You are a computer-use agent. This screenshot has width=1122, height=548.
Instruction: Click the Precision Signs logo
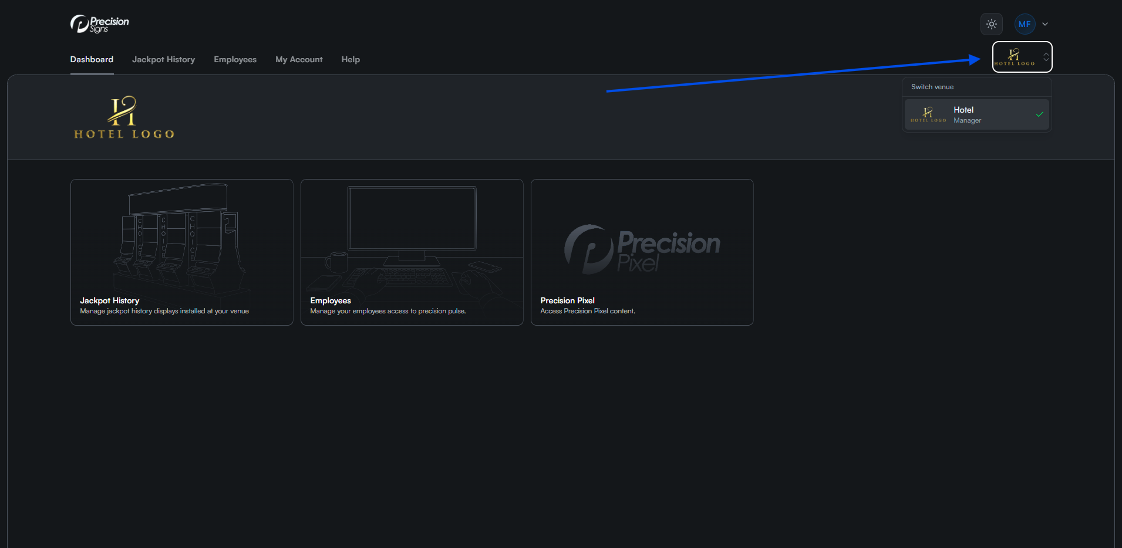pyautogui.click(x=99, y=24)
